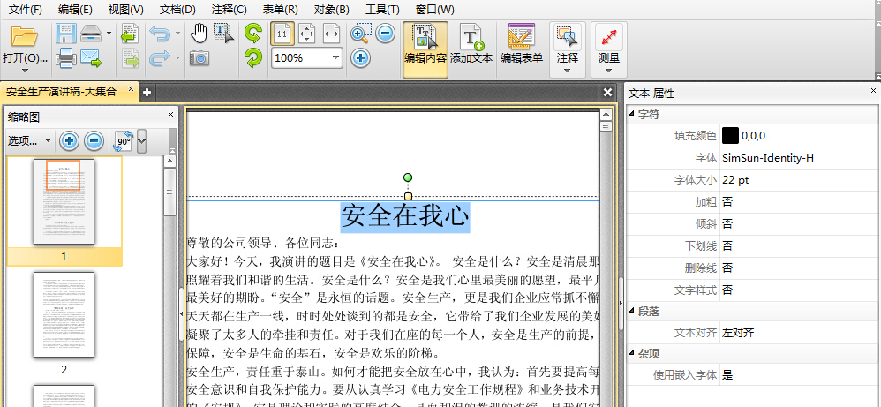Print the document with the printer icon
Viewport: 881px width, 407px height.
[x=65, y=57]
